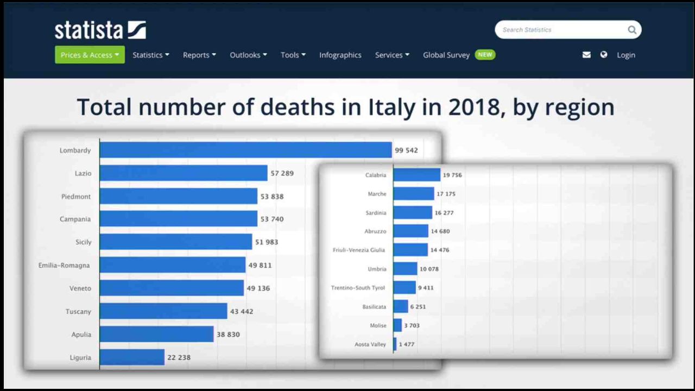This screenshot has width=695, height=391.
Task: Go to the Infographics page
Action: click(340, 55)
